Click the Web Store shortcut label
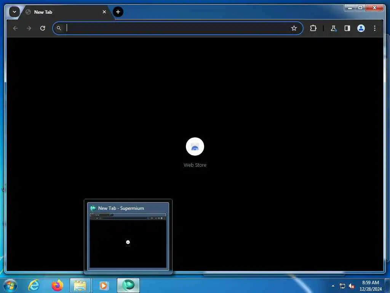This screenshot has height=293, width=390. [x=195, y=165]
